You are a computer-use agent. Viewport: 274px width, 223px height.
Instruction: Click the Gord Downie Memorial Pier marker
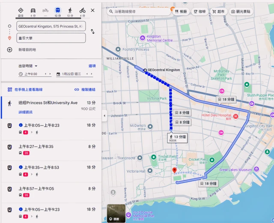(128, 214)
